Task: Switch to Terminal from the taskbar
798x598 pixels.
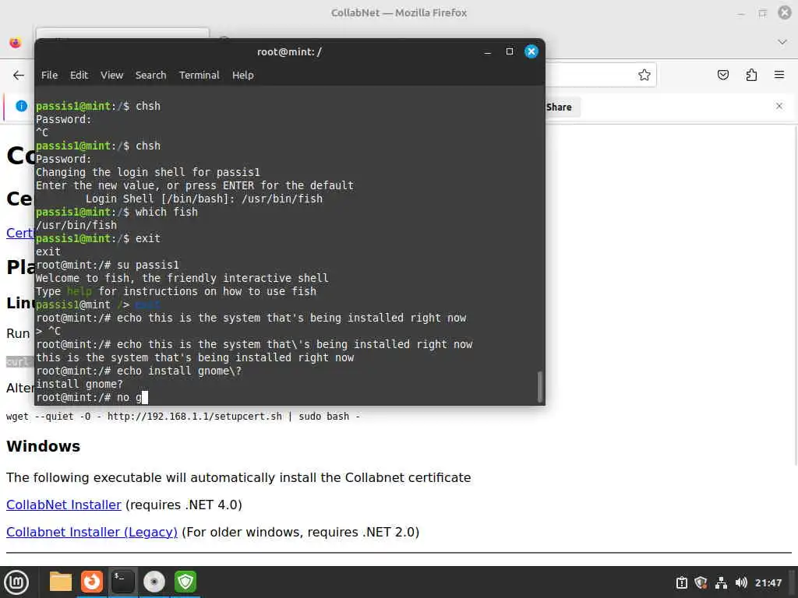Action: (122, 582)
